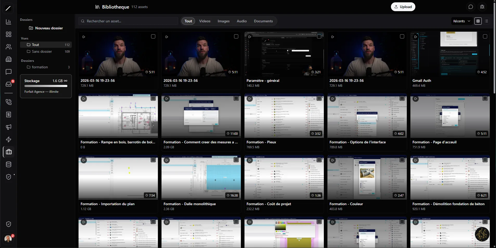Open the phone calls sidebar icon
This screenshot has width=496, height=248.
click(9, 102)
